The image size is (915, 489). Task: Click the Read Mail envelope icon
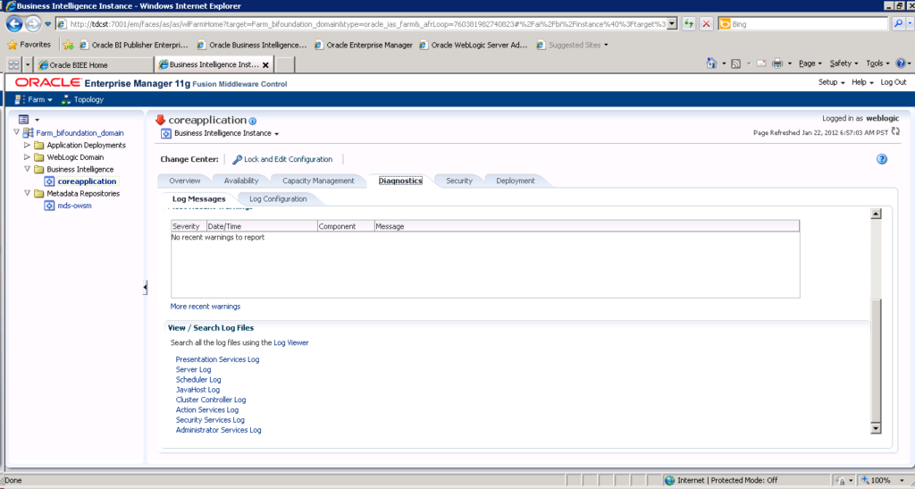(761, 63)
